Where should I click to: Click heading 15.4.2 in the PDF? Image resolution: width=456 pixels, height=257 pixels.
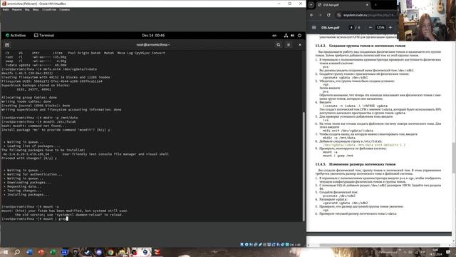click(x=361, y=46)
